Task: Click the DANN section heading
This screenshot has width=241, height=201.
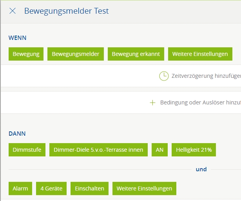Action: (x=17, y=133)
